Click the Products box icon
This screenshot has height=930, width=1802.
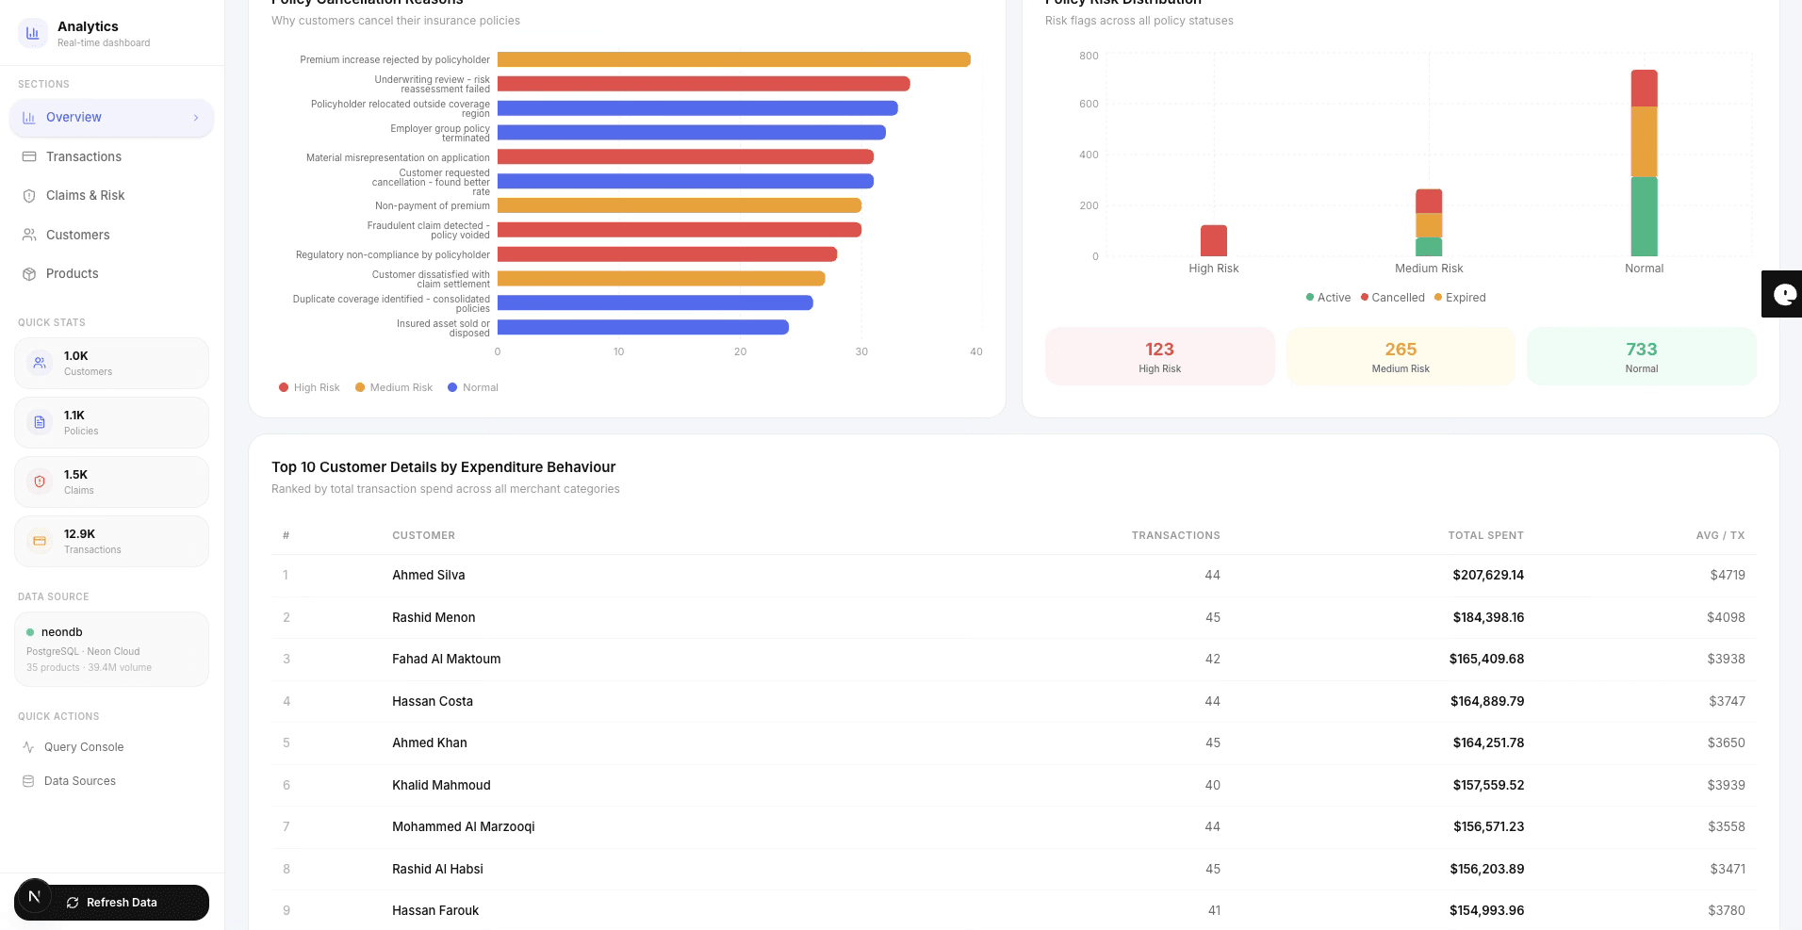point(29,274)
